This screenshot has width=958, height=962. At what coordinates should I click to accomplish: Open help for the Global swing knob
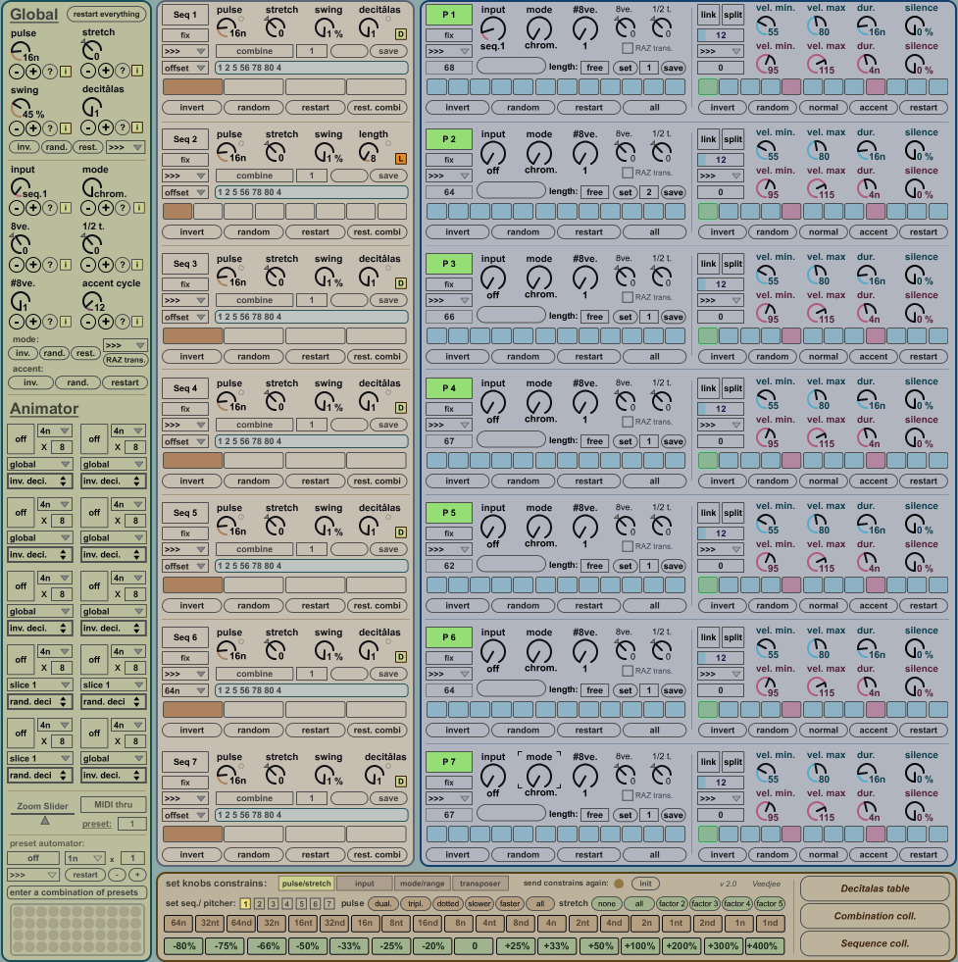click(x=48, y=127)
